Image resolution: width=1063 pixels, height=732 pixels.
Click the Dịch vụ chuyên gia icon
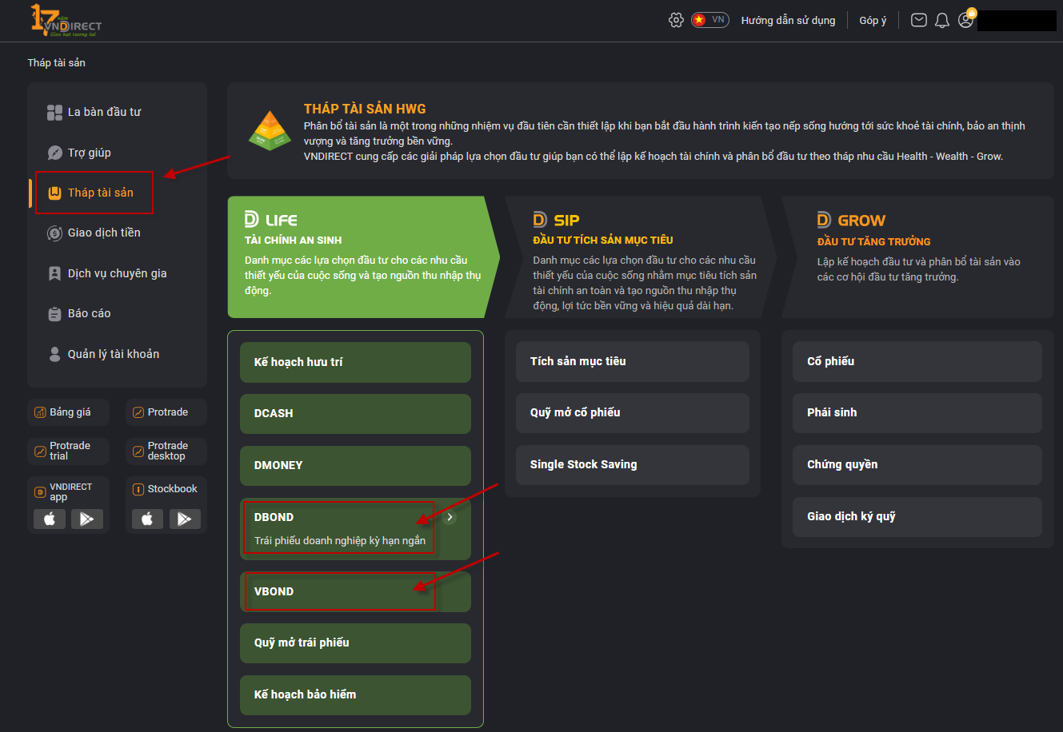tap(54, 273)
